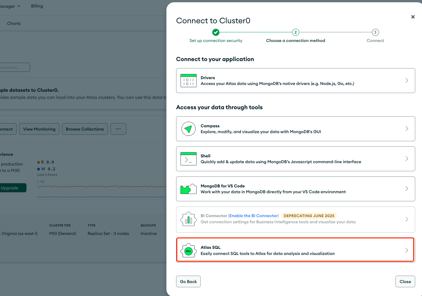Click the Compass navigation icon

click(x=188, y=129)
